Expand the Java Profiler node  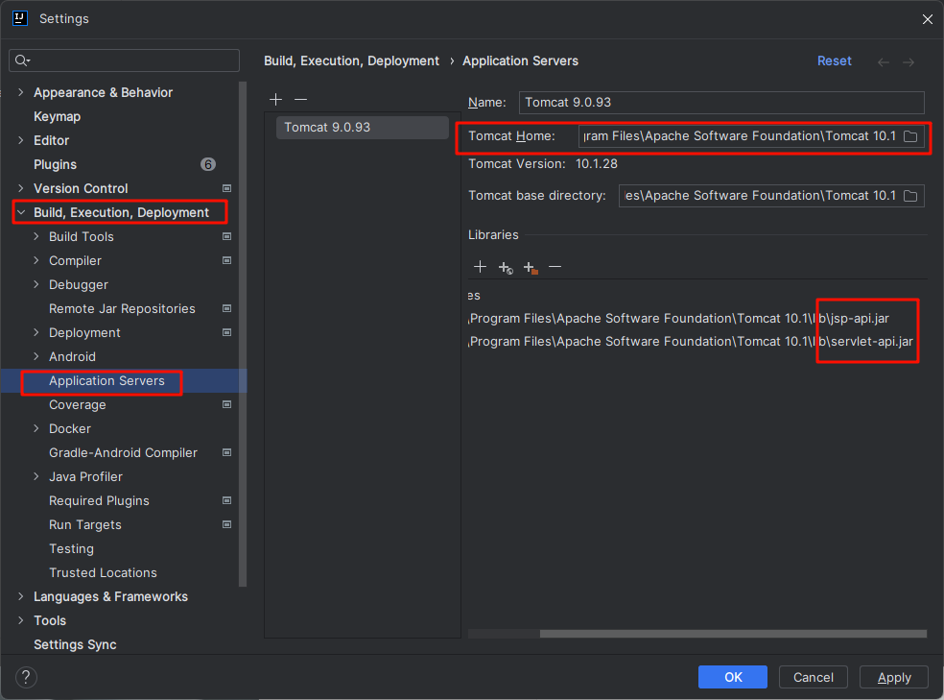pos(36,476)
